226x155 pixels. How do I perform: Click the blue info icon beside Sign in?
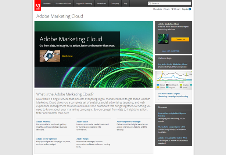click(x=190, y=9)
